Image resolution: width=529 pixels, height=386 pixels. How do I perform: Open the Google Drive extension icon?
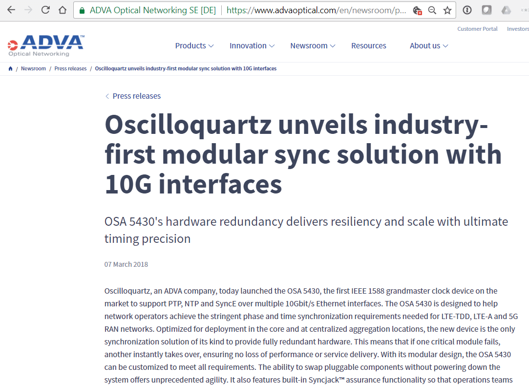pyautogui.click(x=506, y=9)
